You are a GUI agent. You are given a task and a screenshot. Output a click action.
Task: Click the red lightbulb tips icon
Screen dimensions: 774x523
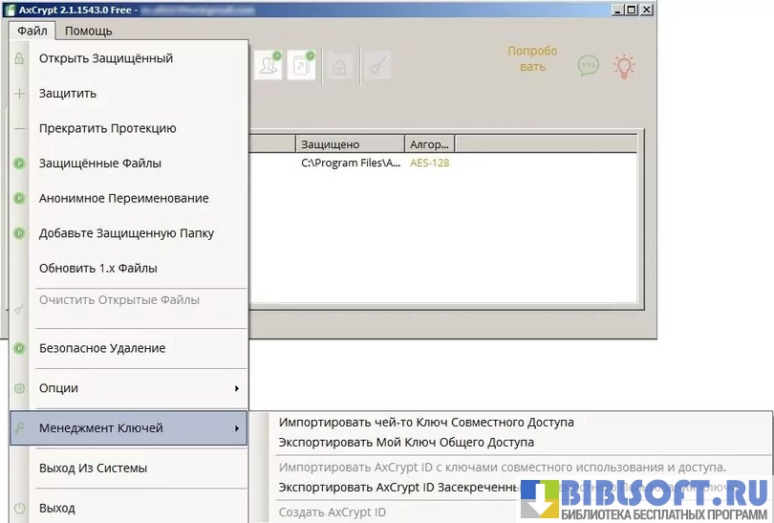625,66
